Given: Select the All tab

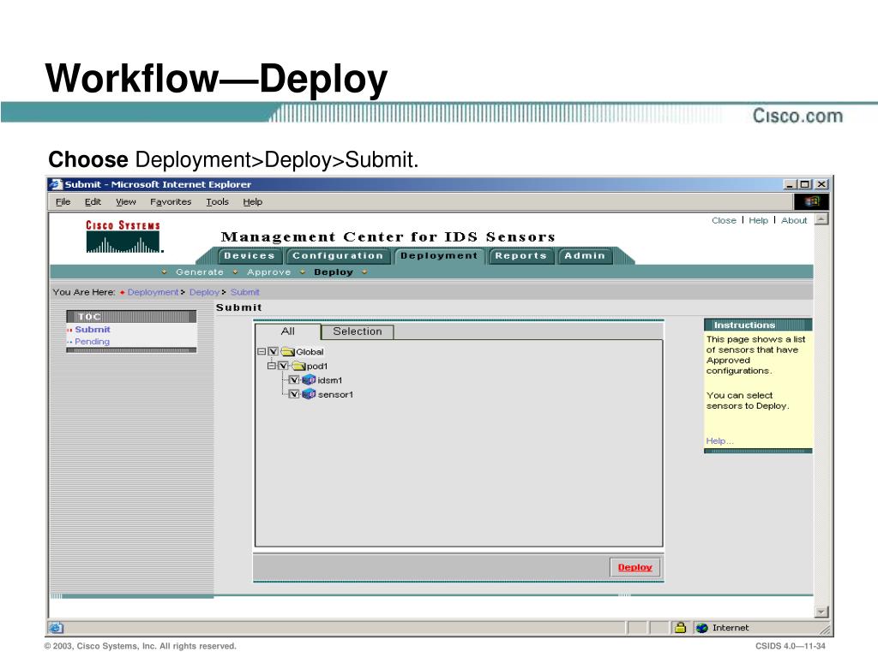Looking at the screenshot, I should pos(288,332).
